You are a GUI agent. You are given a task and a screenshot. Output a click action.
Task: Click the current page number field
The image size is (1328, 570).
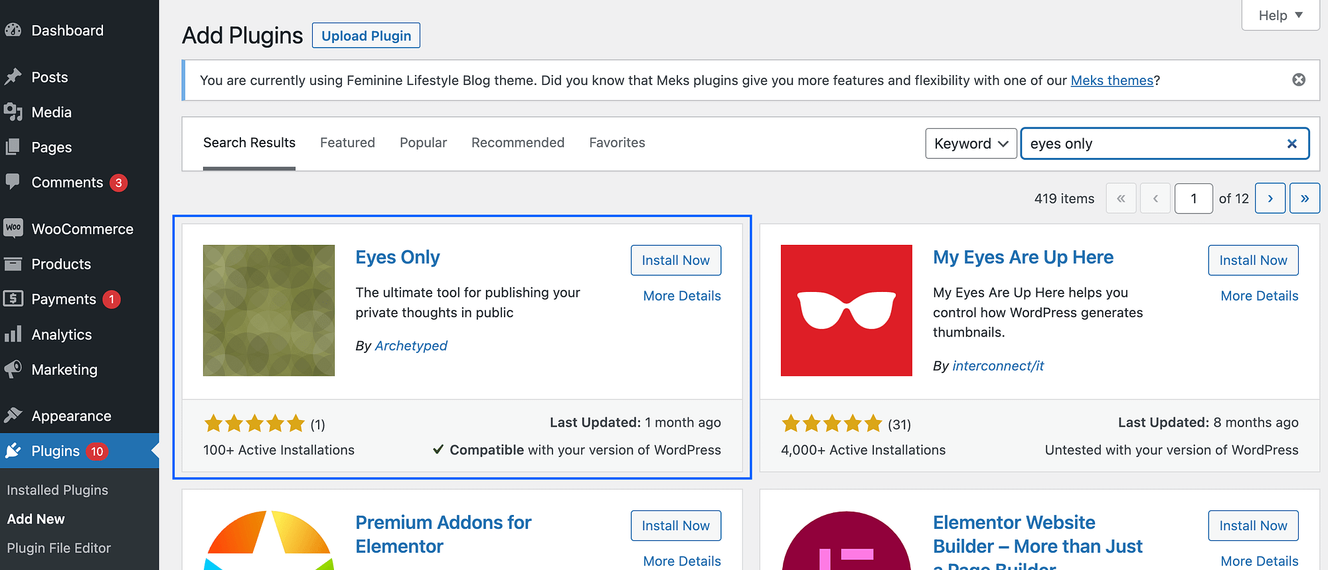tap(1193, 198)
